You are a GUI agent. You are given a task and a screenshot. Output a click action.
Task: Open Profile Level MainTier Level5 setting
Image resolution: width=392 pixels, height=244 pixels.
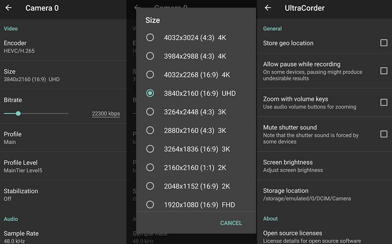(x=63, y=166)
